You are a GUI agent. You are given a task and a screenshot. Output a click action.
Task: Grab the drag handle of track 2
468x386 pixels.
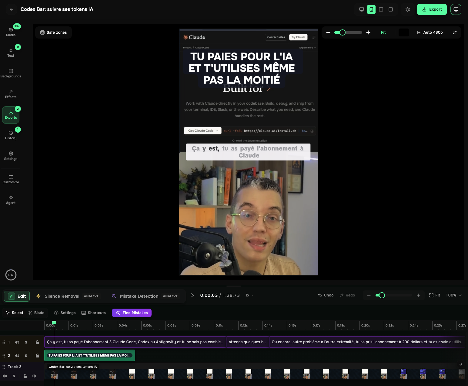(4, 356)
